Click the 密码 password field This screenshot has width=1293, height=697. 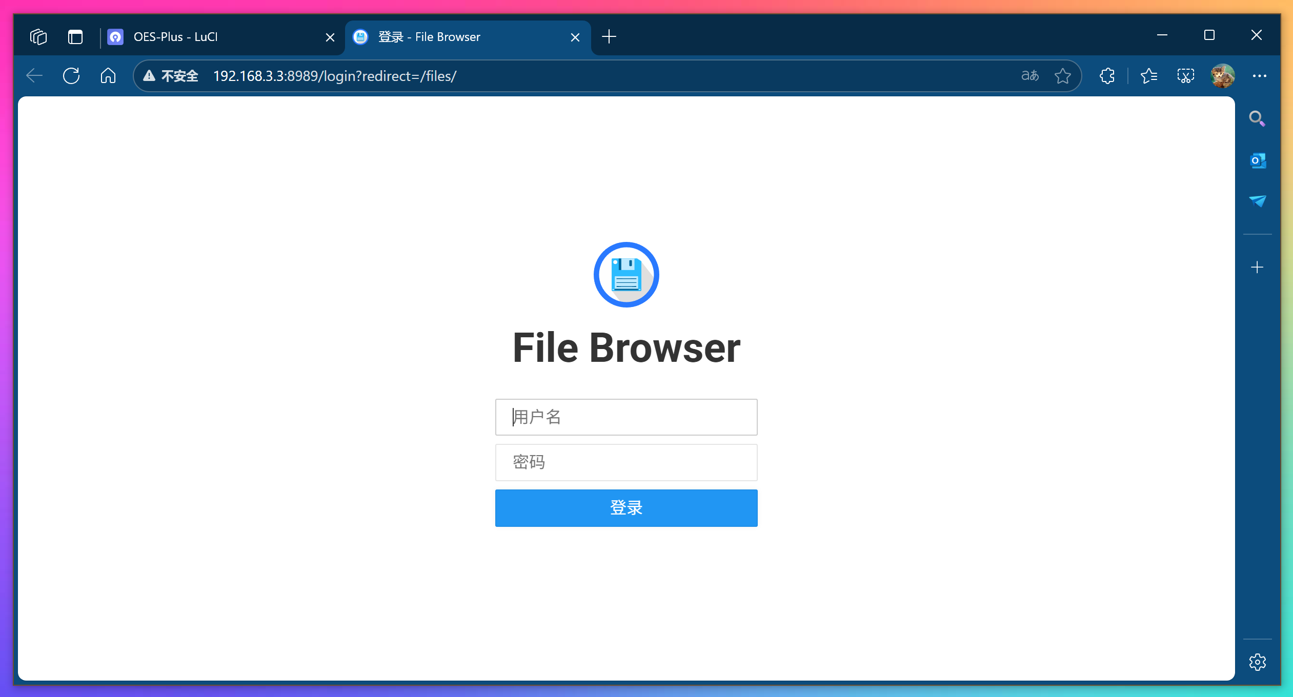coord(626,462)
